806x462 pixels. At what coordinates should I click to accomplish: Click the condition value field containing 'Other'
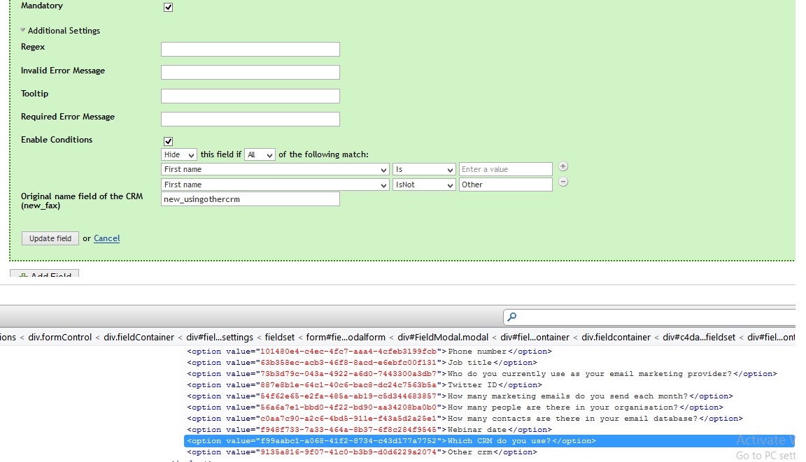click(x=506, y=185)
